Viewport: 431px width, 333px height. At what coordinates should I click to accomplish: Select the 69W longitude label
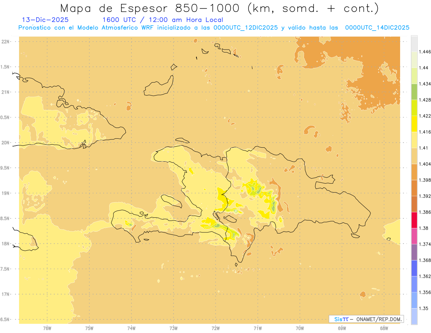342,328
